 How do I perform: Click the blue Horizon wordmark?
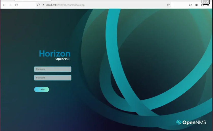tap(55, 54)
